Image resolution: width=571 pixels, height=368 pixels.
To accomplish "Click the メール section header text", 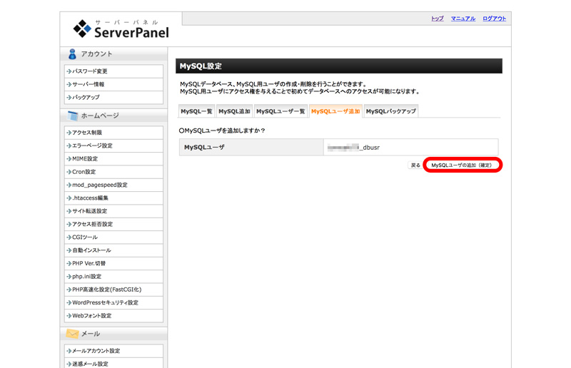I will 91,334.
